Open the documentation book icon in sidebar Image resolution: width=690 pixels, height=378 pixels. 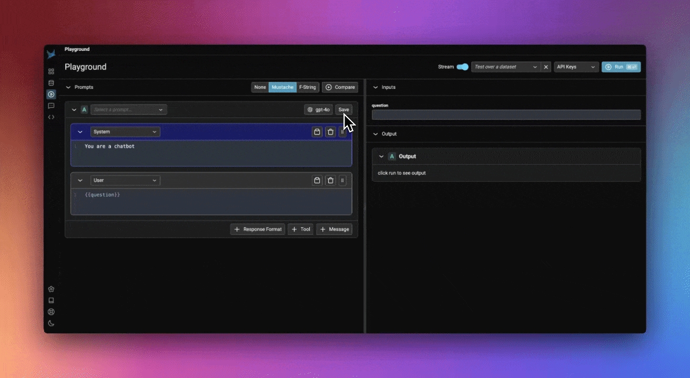pos(51,300)
